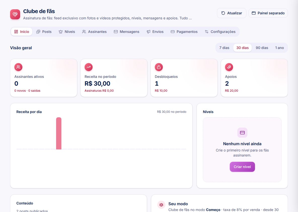Switch to the Posts tab
Image resolution: width=298 pixels, height=212 pixels.
pos(44,32)
